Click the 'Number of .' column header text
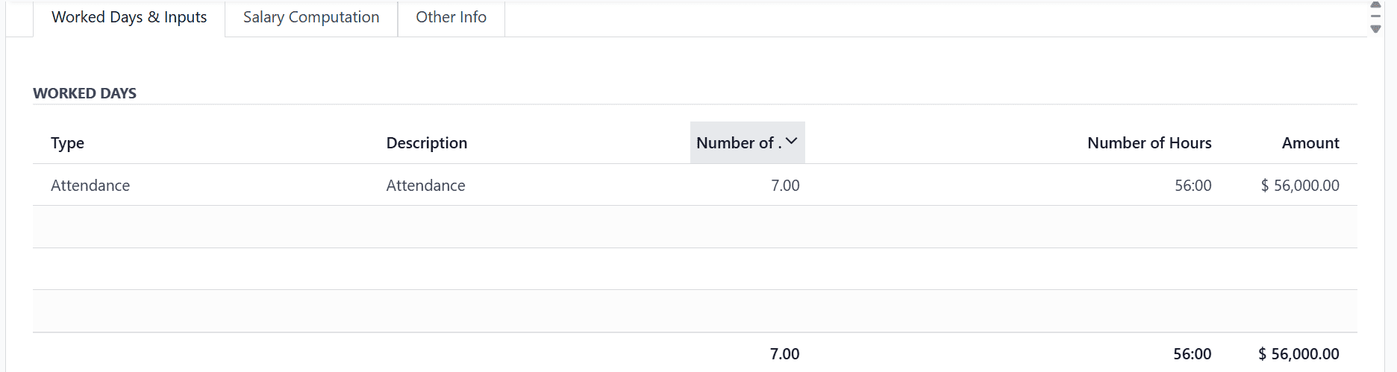The width and height of the screenshot is (1397, 372). click(738, 143)
